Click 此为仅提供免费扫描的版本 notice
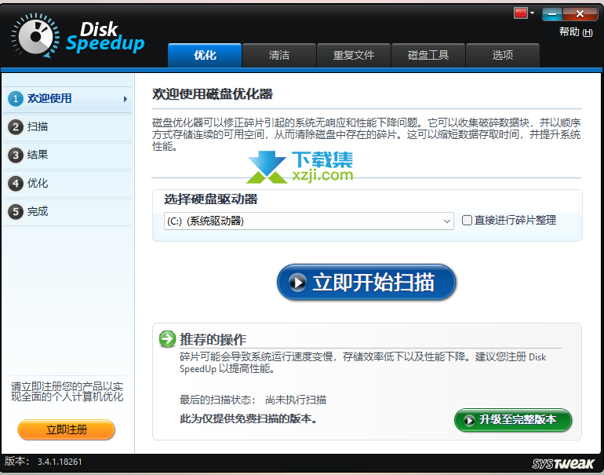Screen dimensions: 604x475 coord(249,418)
